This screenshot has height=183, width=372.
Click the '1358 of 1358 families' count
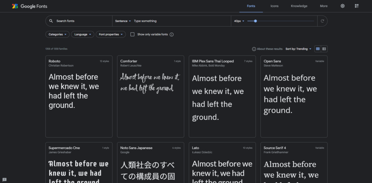(x=56, y=49)
